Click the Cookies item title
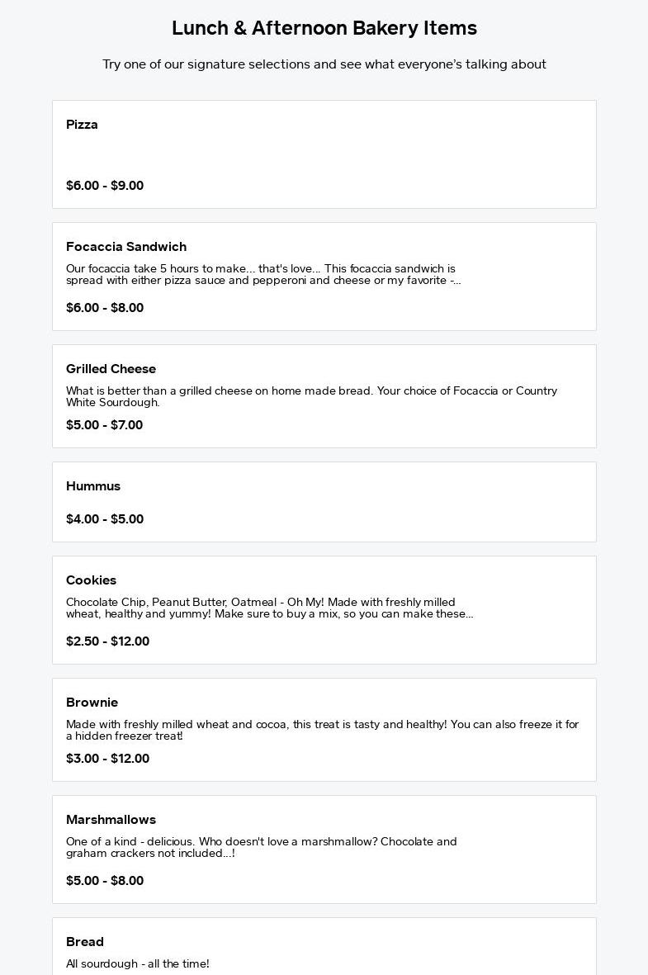 tap(91, 580)
